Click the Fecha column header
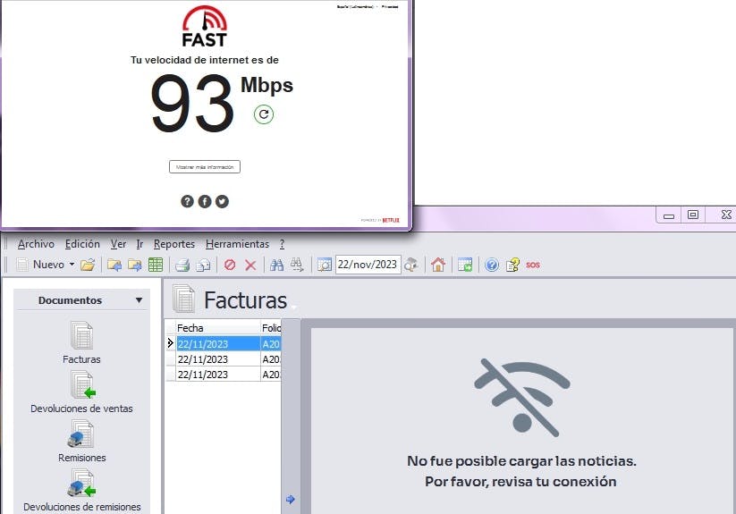736x514 pixels. pyautogui.click(x=218, y=328)
